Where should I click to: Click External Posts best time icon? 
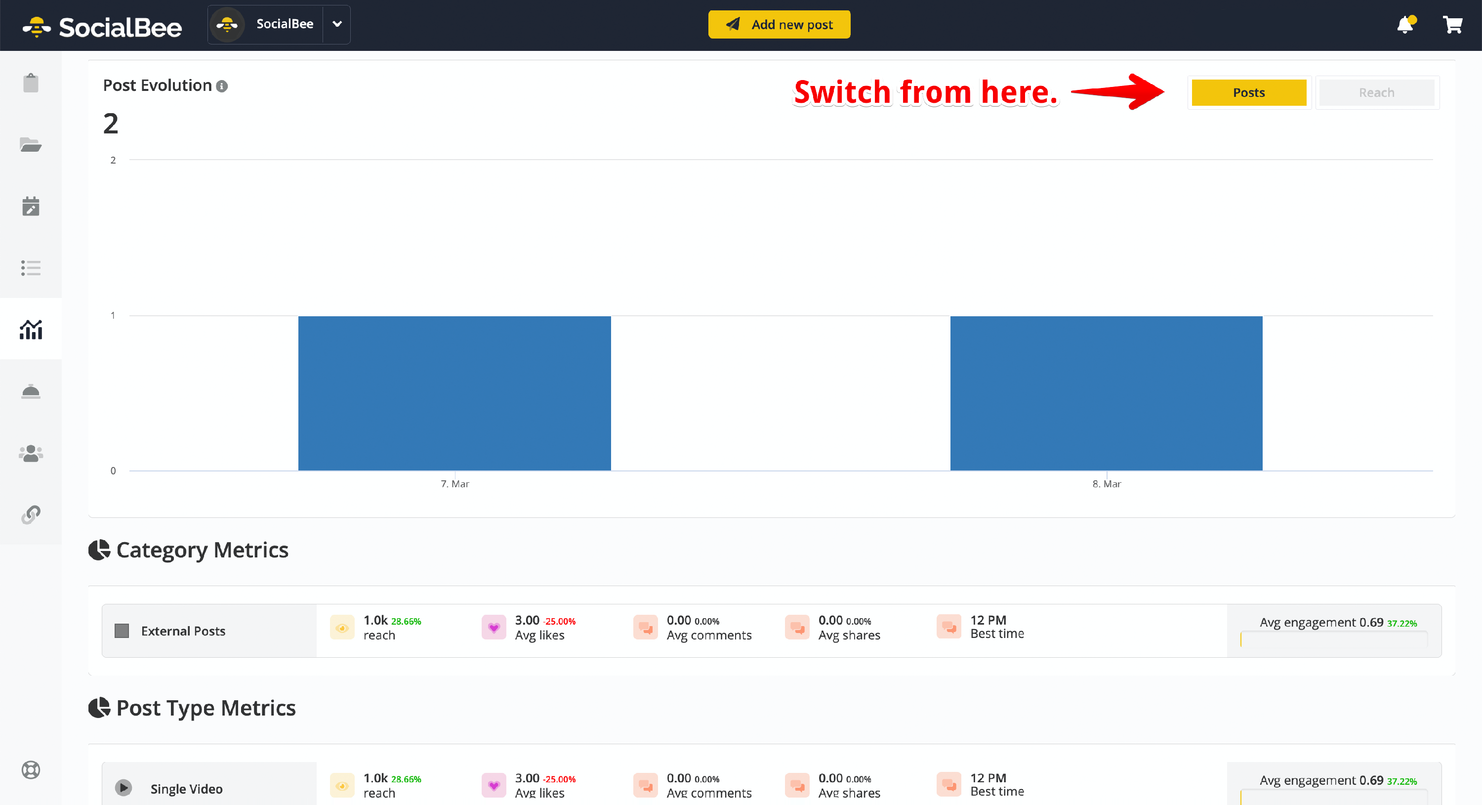948,628
